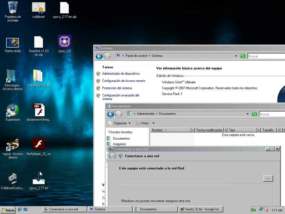The image size is (285, 214).
Task: Click the Vistas button in Documentos toolbar
Action: (142, 123)
